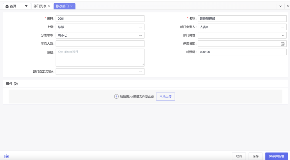The image size is (290, 160).
Task: Click the 本地上传 button
Action: tap(165, 97)
